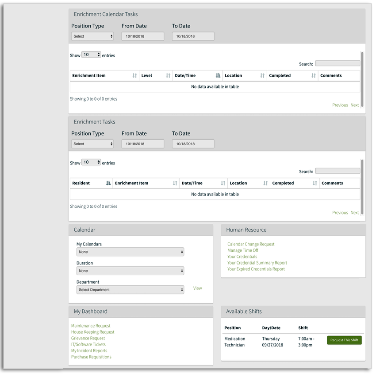Open Calendar Change Request

coord(251,244)
